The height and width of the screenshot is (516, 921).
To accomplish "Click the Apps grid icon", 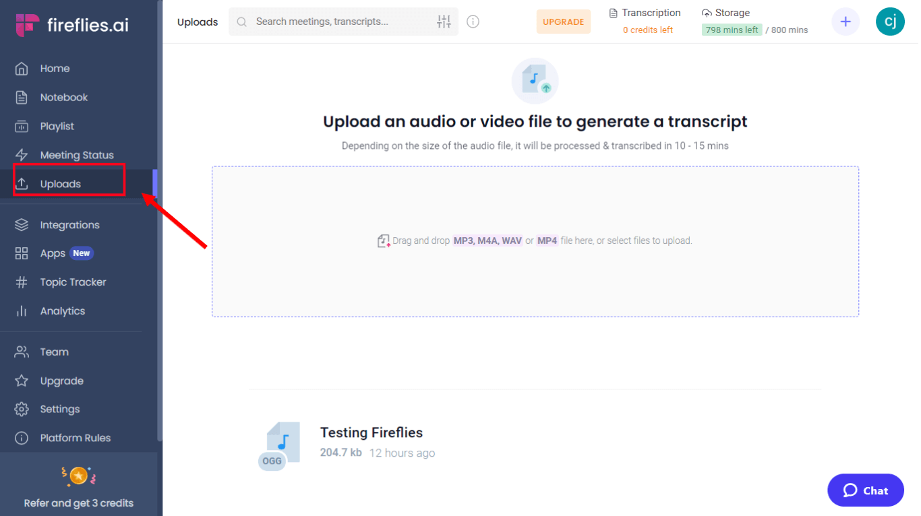I will pyautogui.click(x=22, y=253).
